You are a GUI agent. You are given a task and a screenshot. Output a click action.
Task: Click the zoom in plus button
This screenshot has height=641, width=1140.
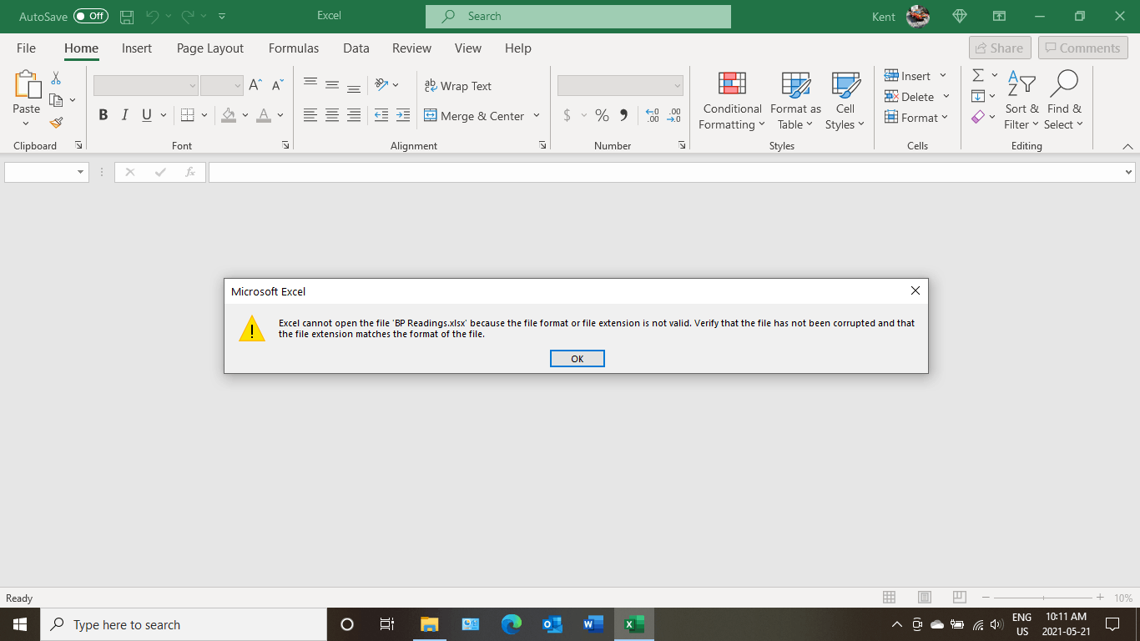click(x=1100, y=598)
